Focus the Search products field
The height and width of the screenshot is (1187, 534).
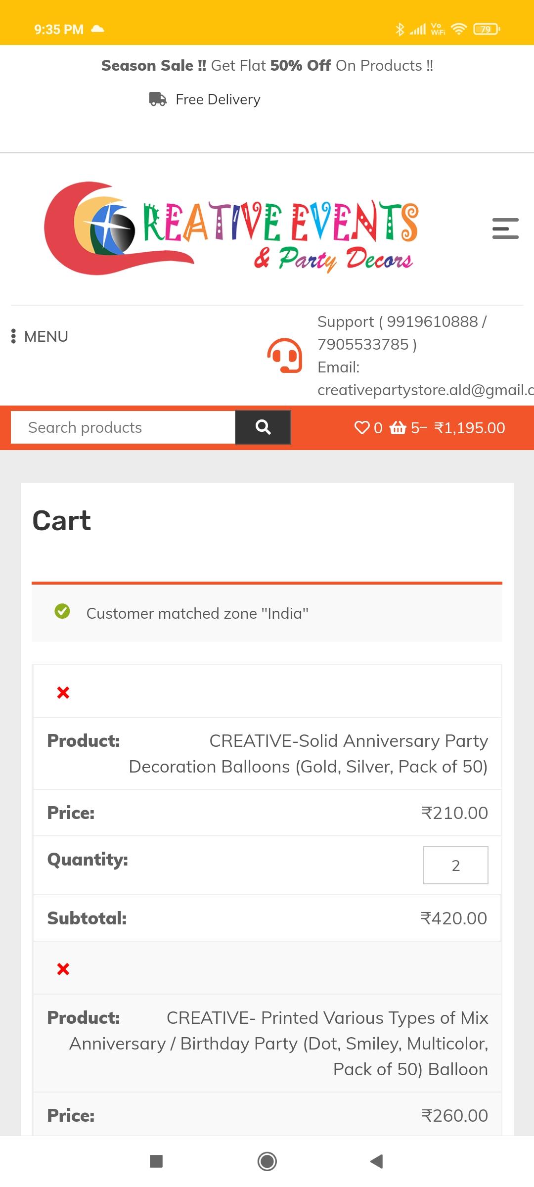click(123, 427)
